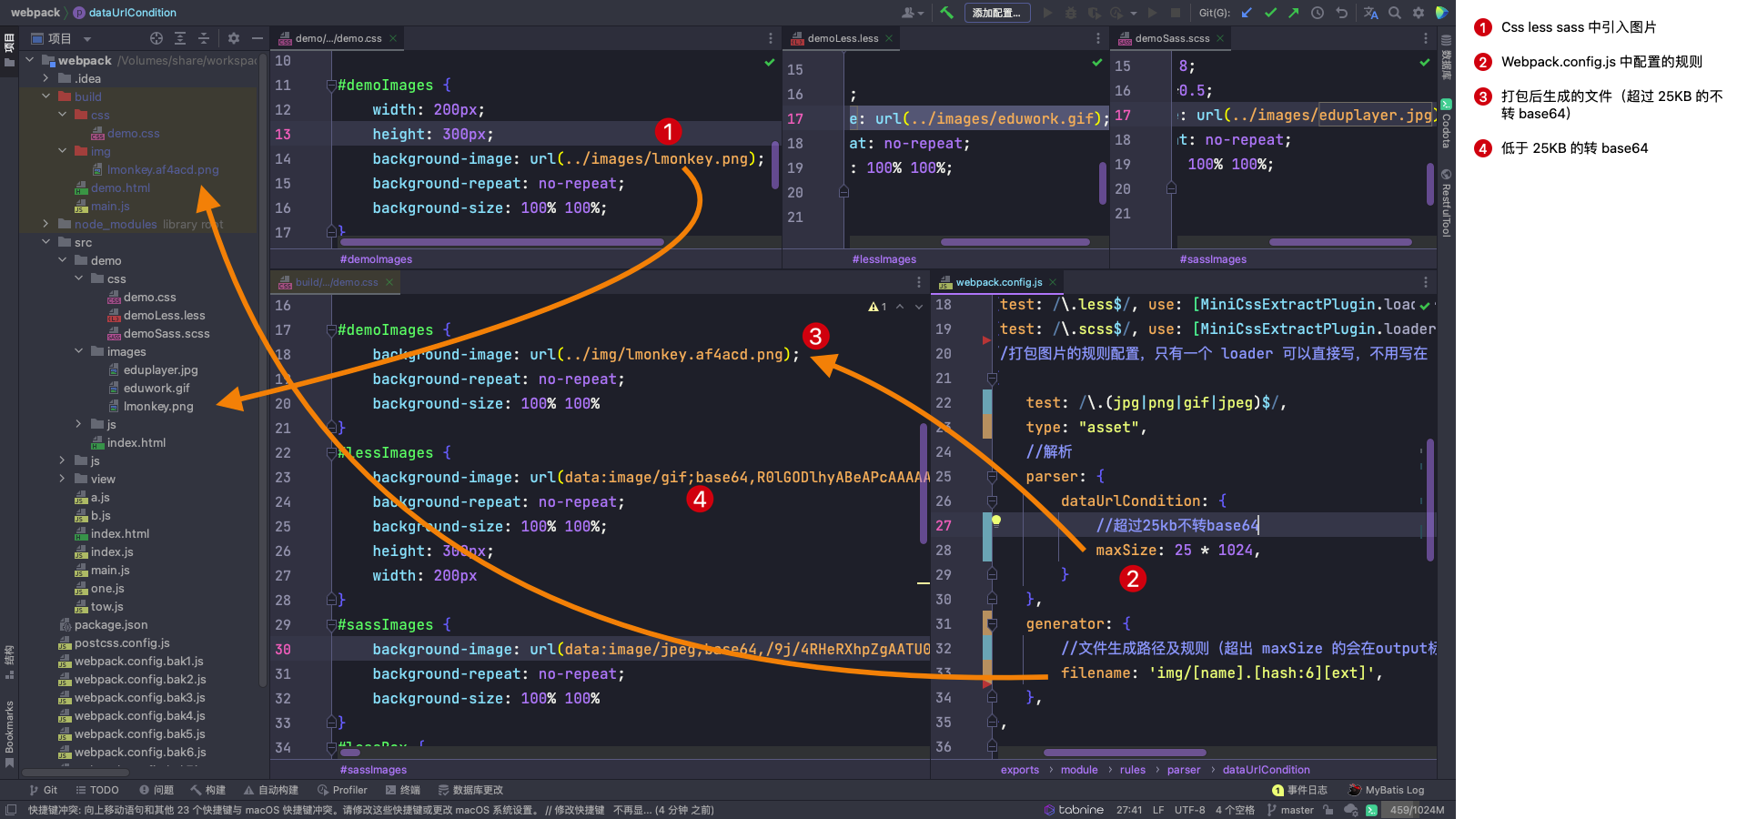Toggle tool window quick-access icon bottom-left

[11, 810]
